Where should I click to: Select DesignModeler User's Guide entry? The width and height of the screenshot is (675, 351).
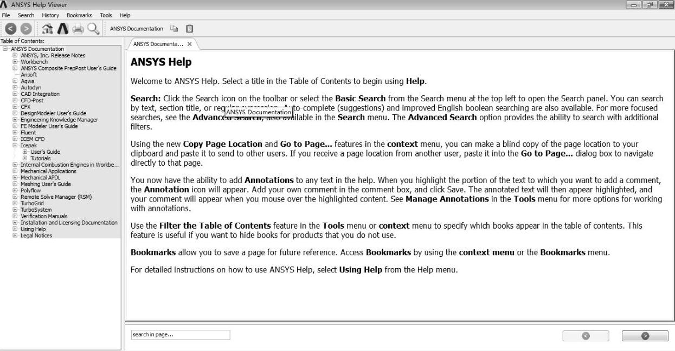click(53, 113)
